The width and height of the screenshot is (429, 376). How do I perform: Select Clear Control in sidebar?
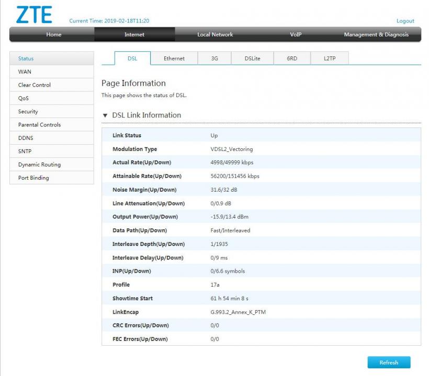pyautogui.click(x=35, y=85)
